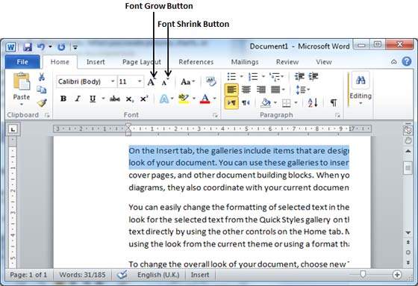Click the Format Painter brush icon
This screenshot has width=418, height=286.
coord(42,103)
